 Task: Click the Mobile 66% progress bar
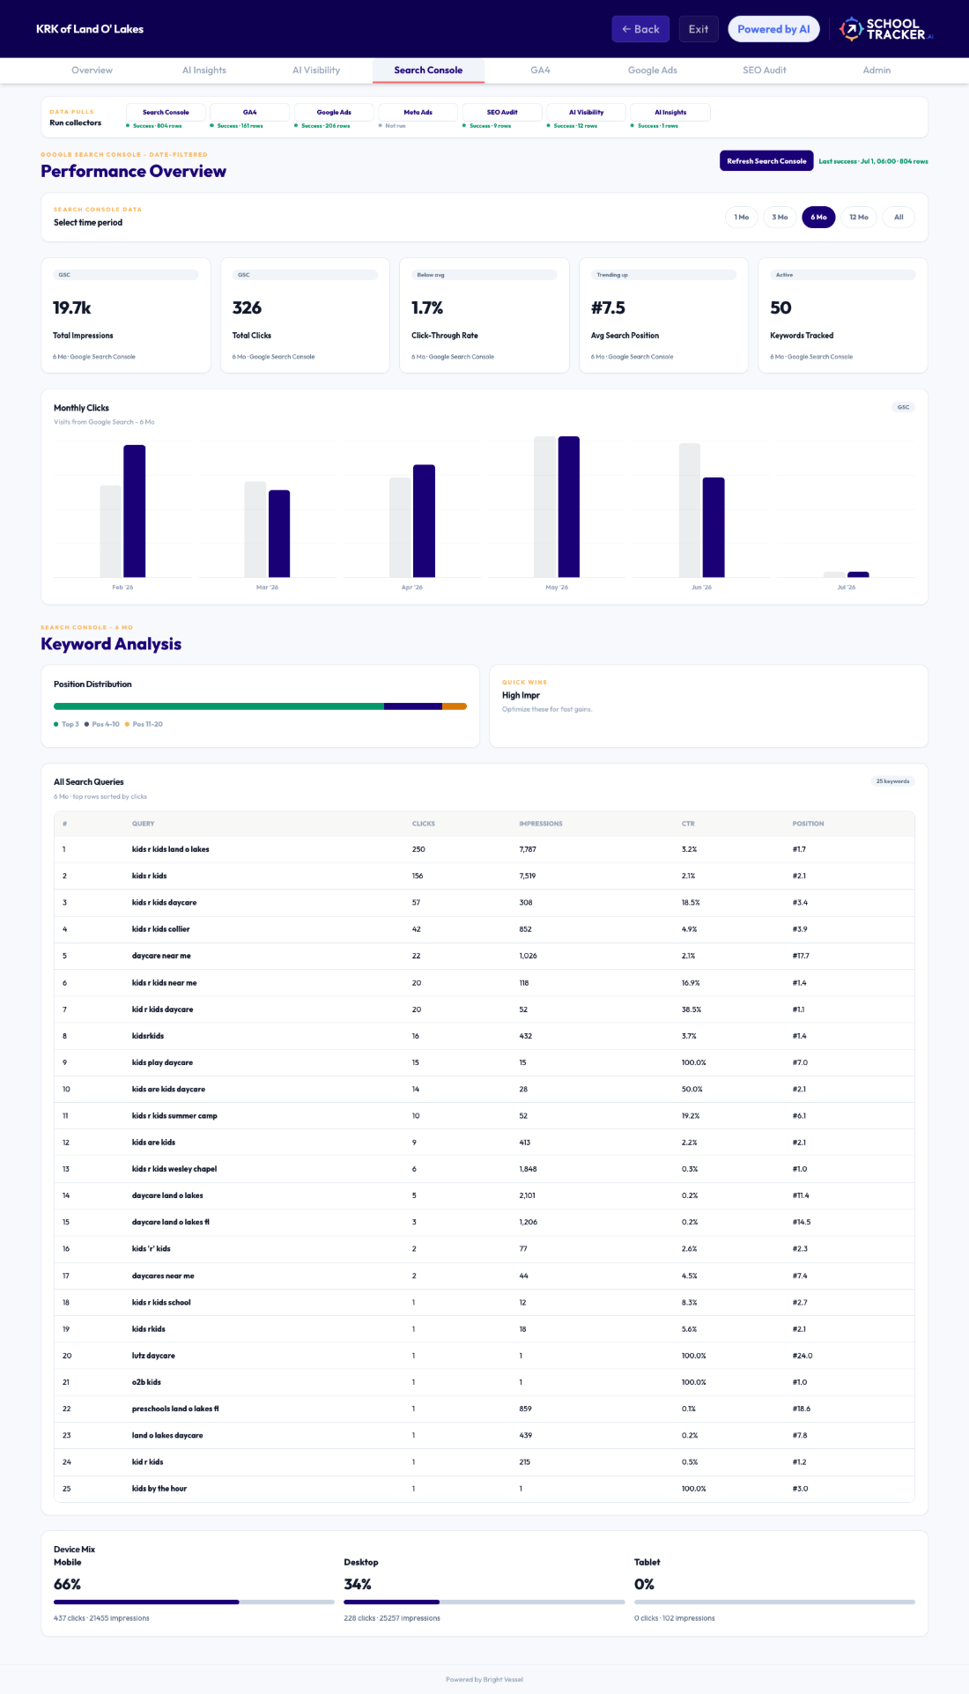tap(194, 1602)
